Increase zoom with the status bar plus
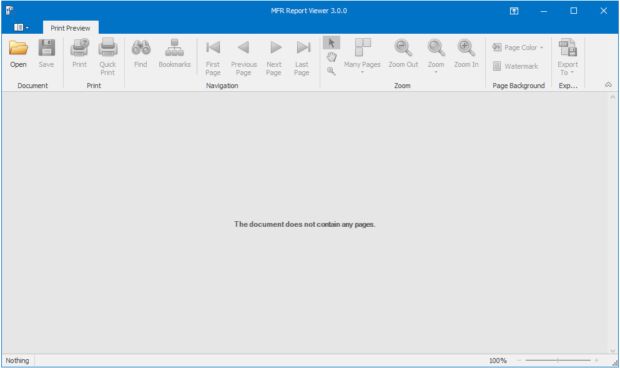 (x=597, y=360)
